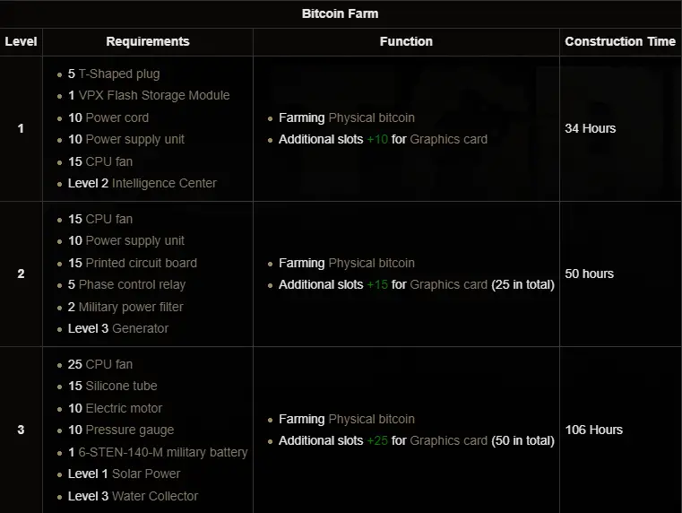The image size is (682, 513).
Task: Open Military power filter link
Action: [131, 307]
